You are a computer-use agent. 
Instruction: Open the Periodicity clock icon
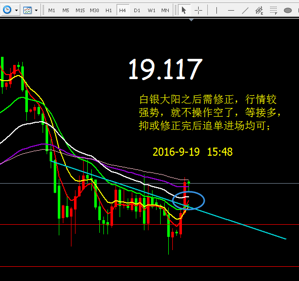coord(7,10)
